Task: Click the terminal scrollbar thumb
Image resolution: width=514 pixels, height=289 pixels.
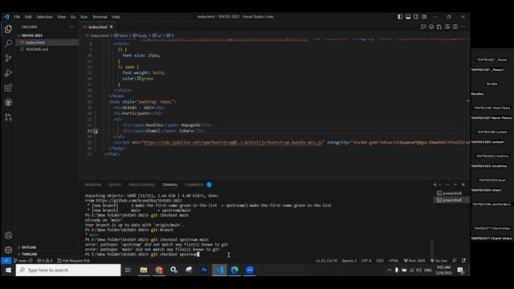Action: pyautogui.click(x=432, y=248)
